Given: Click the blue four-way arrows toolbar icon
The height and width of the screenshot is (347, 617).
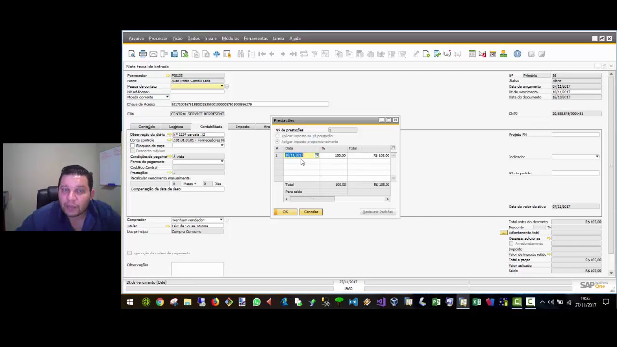Looking at the screenshot, I should (x=216, y=54).
